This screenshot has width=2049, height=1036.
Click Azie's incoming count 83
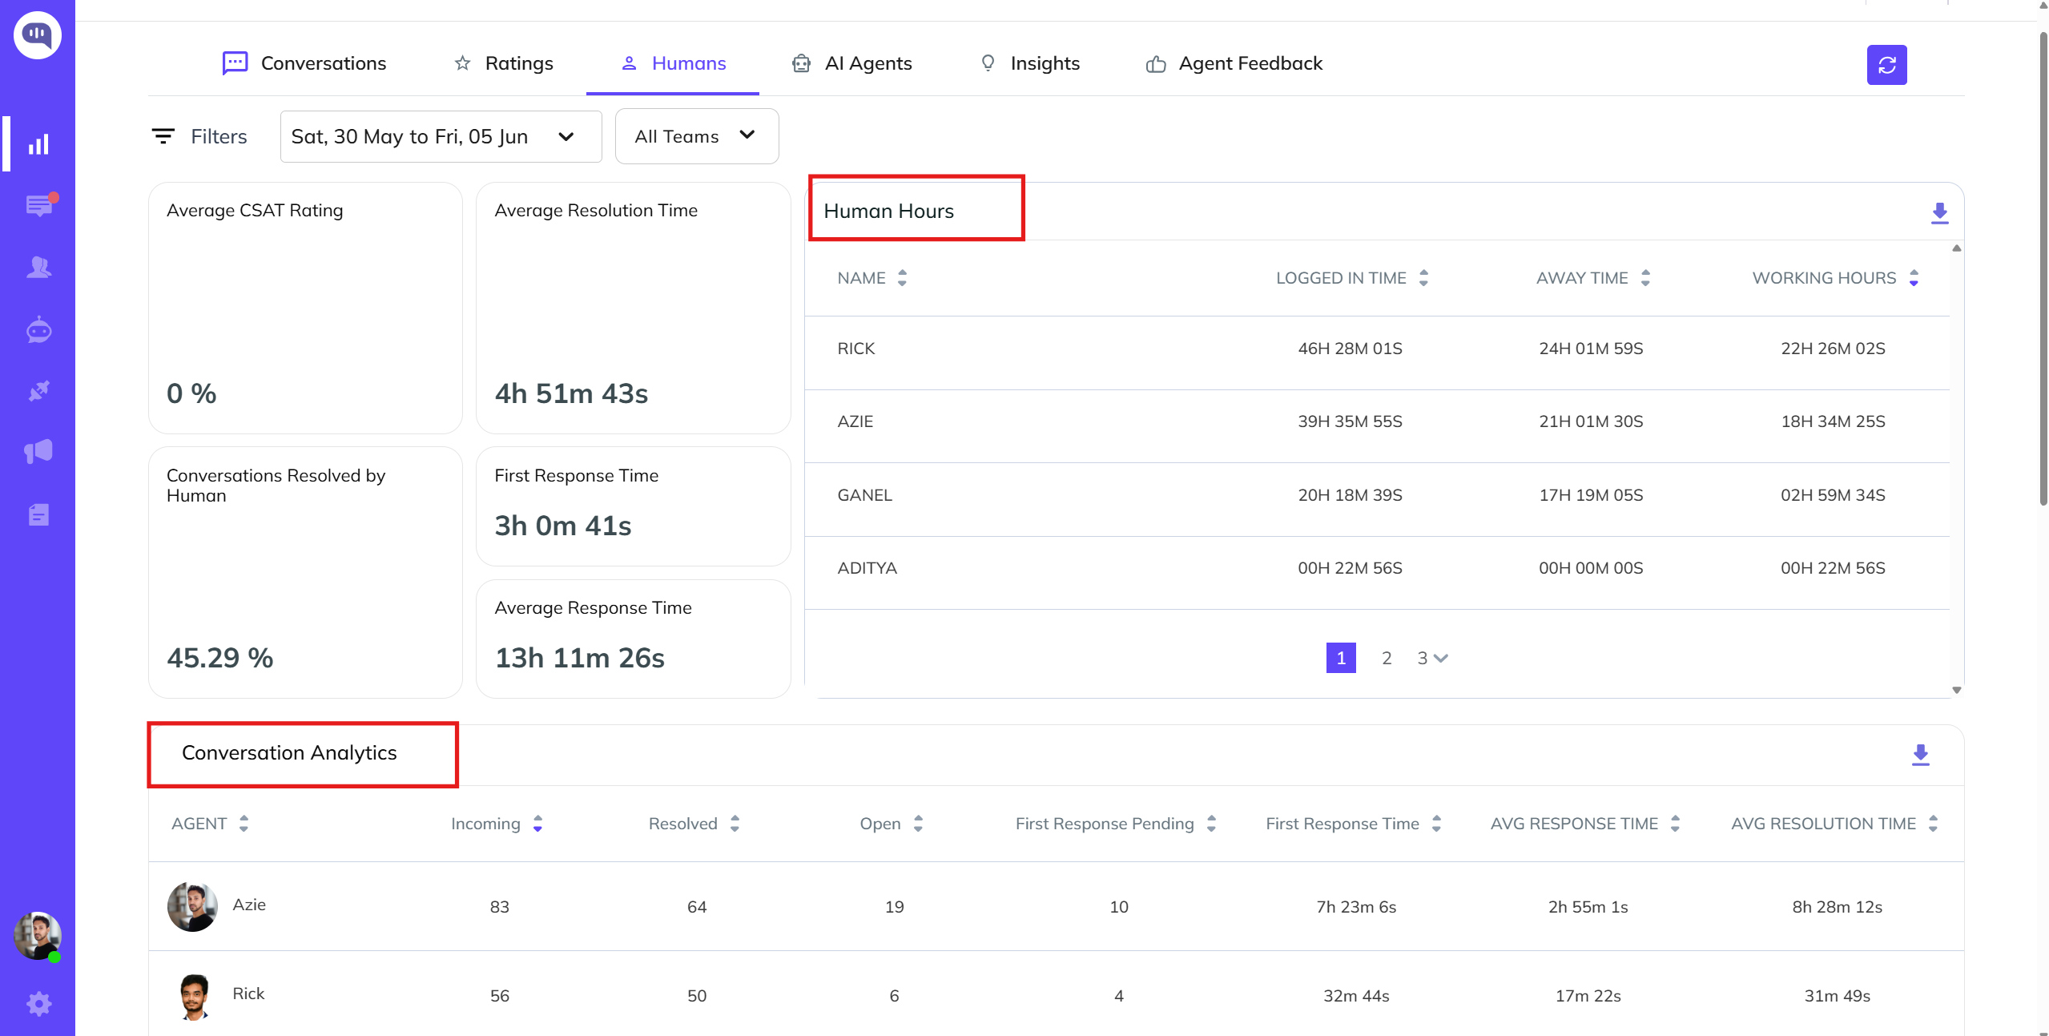(x=499, y=907)
